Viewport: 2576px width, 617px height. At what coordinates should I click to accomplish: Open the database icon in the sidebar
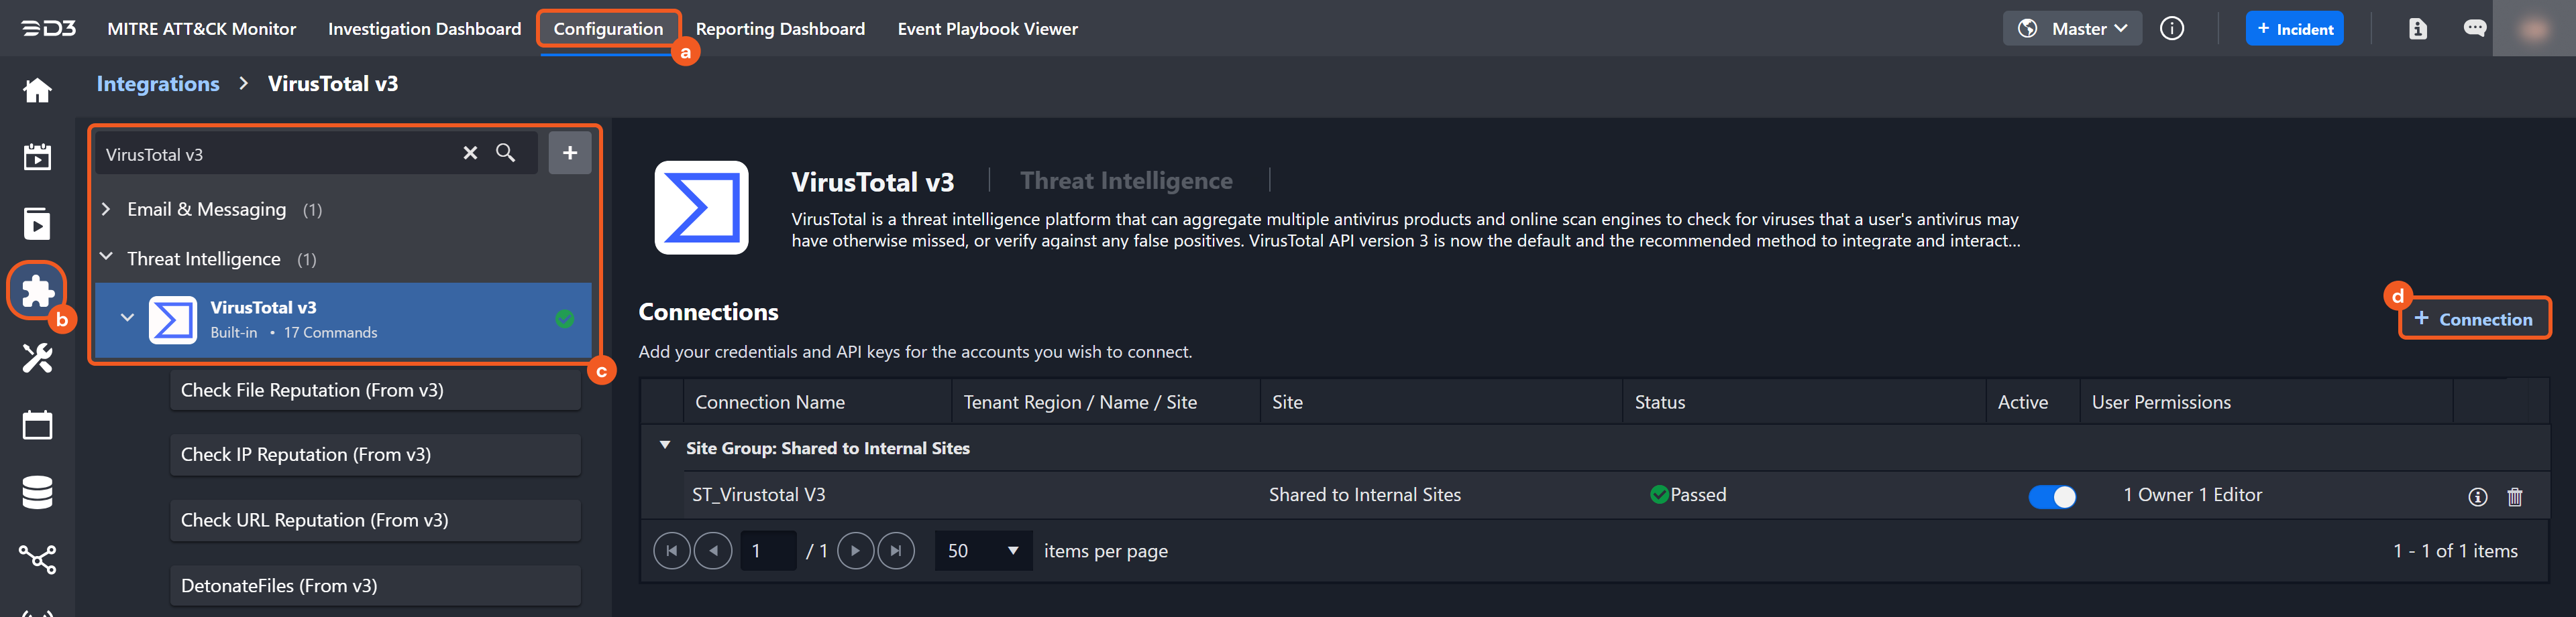(36, 492)
